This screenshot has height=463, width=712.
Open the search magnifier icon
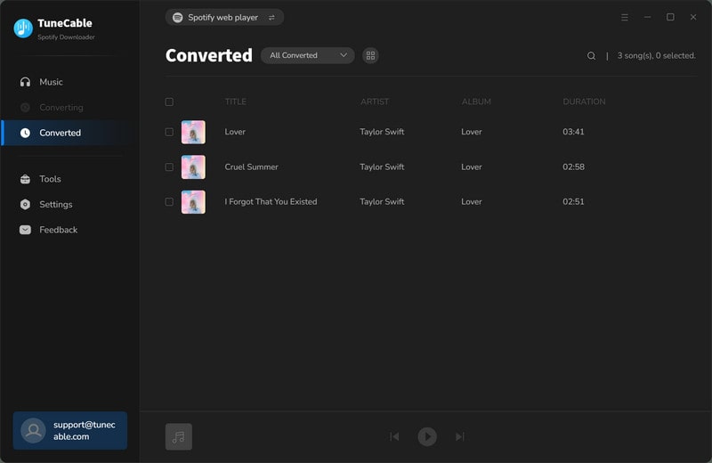(x=591, y=55)
